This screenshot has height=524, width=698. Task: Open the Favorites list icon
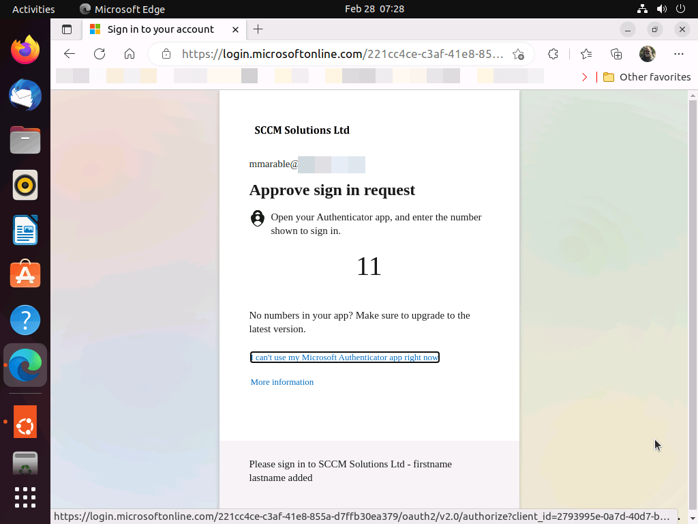pyautogui.click(x=586, y=54)
